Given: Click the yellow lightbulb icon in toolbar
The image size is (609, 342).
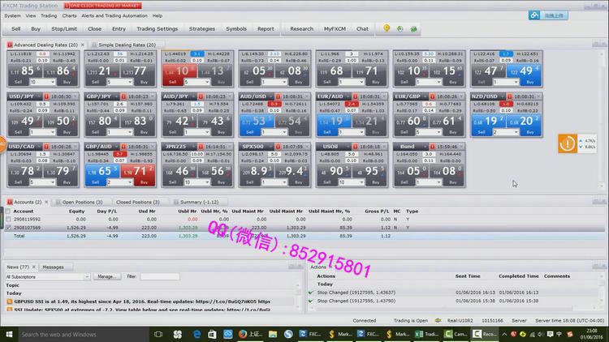Looking at the screenshot, I should 387,28.
